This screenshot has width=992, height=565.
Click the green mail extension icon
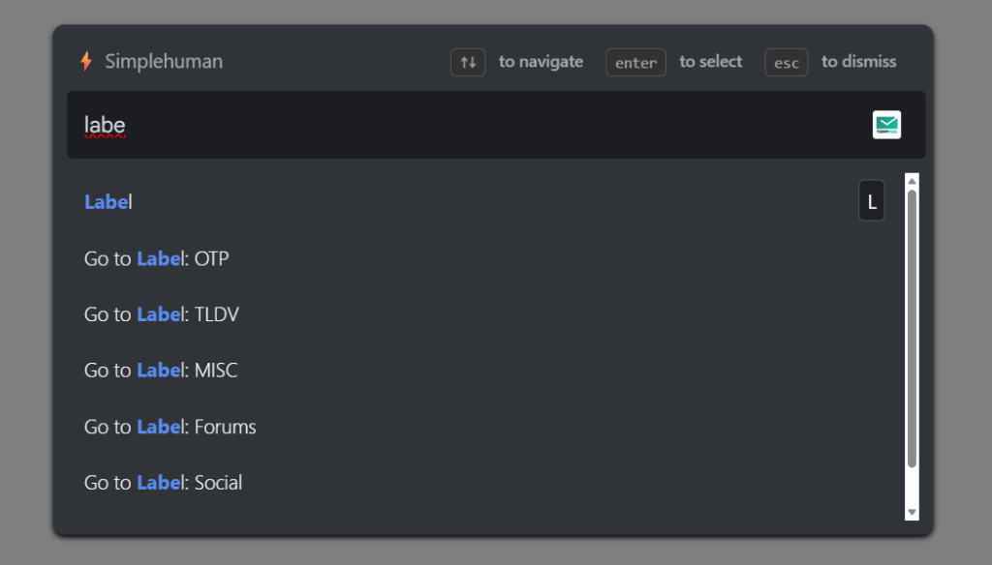(886, 125)
